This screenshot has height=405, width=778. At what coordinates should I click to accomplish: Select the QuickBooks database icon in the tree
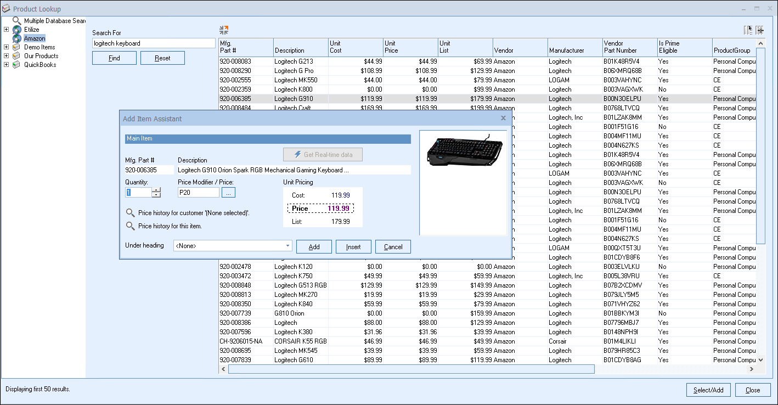coord(17,65)
